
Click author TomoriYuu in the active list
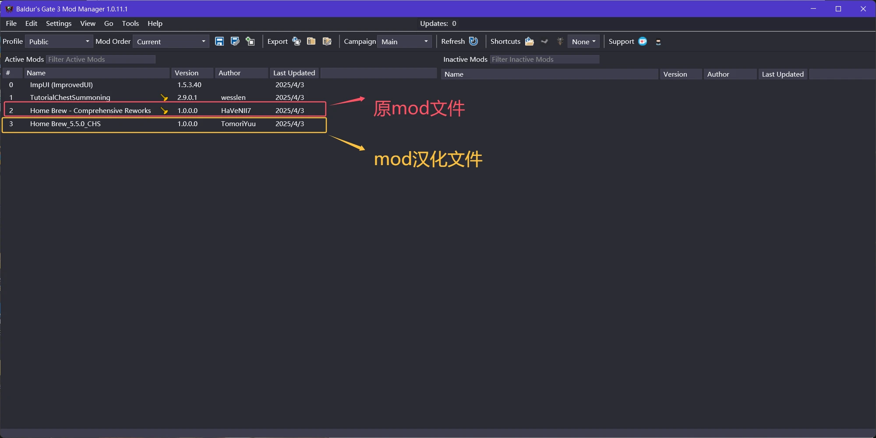[x=238, y=124]
